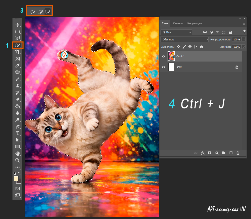Viewport: 251px width, 219px height.
Task: Hide layer Слой 1 via eye icon
Action: coord(163,56)
